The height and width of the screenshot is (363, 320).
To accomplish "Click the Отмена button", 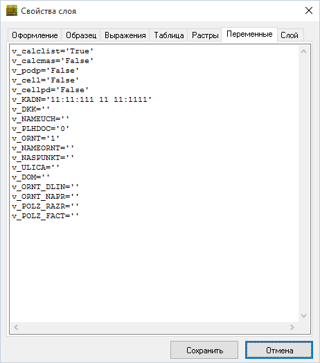I will (x=279, y=350).
